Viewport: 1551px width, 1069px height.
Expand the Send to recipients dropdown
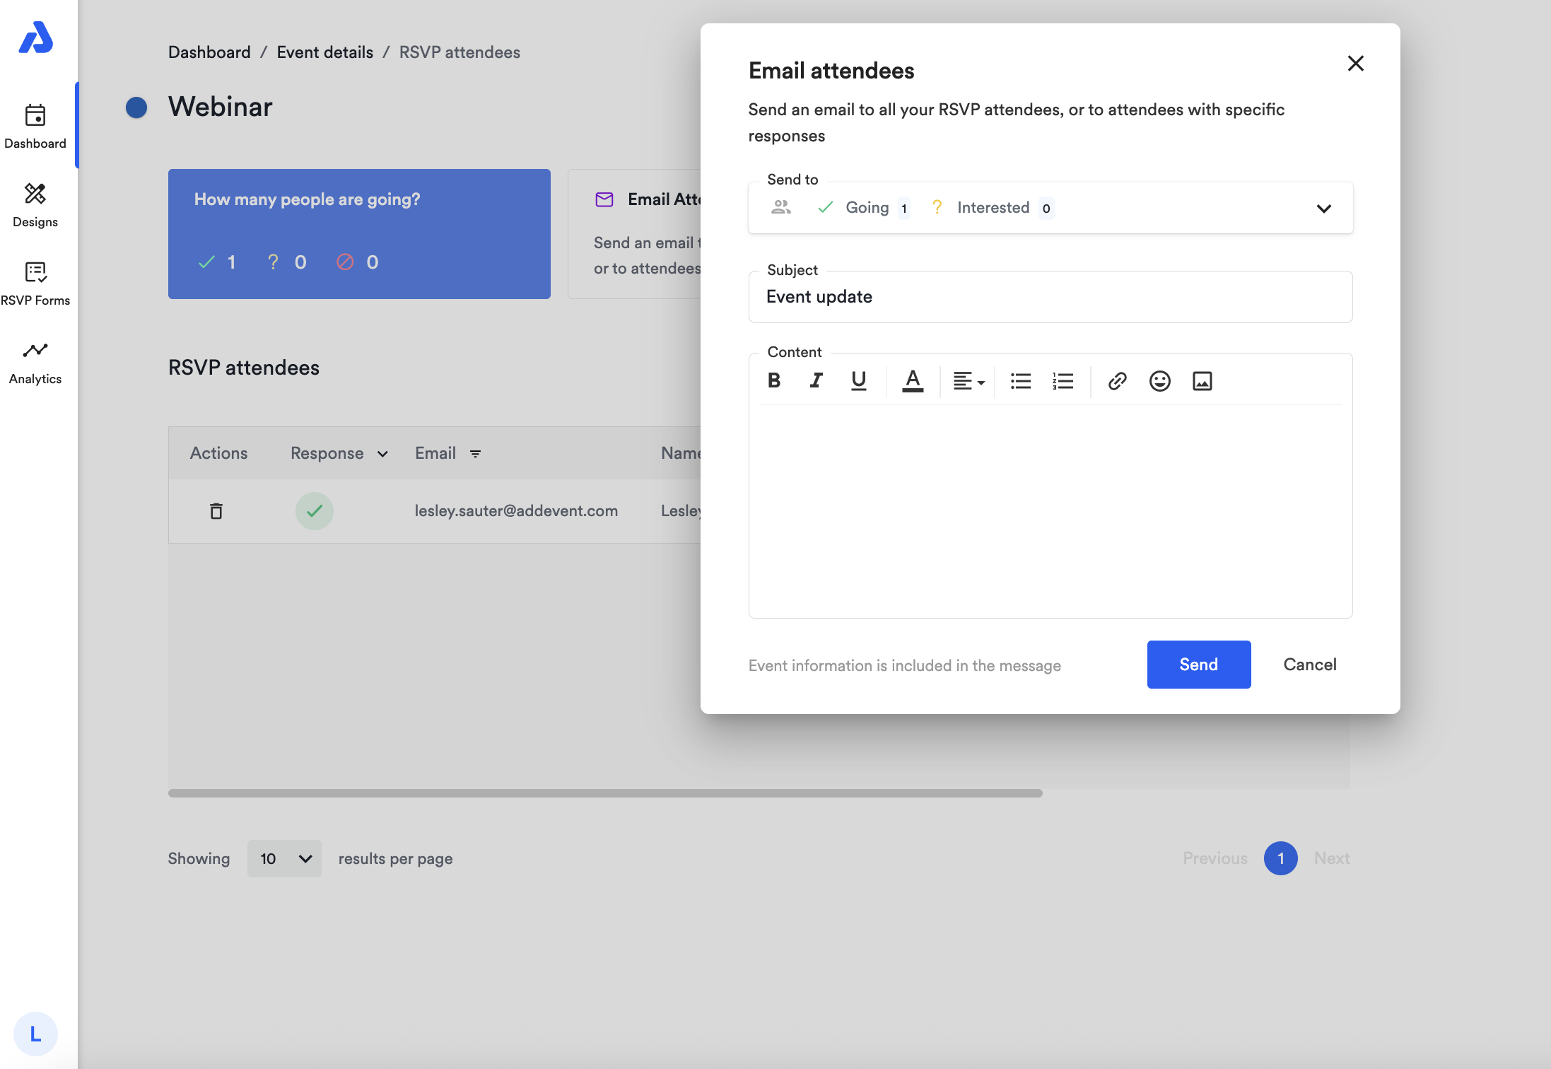(1323, 209)
